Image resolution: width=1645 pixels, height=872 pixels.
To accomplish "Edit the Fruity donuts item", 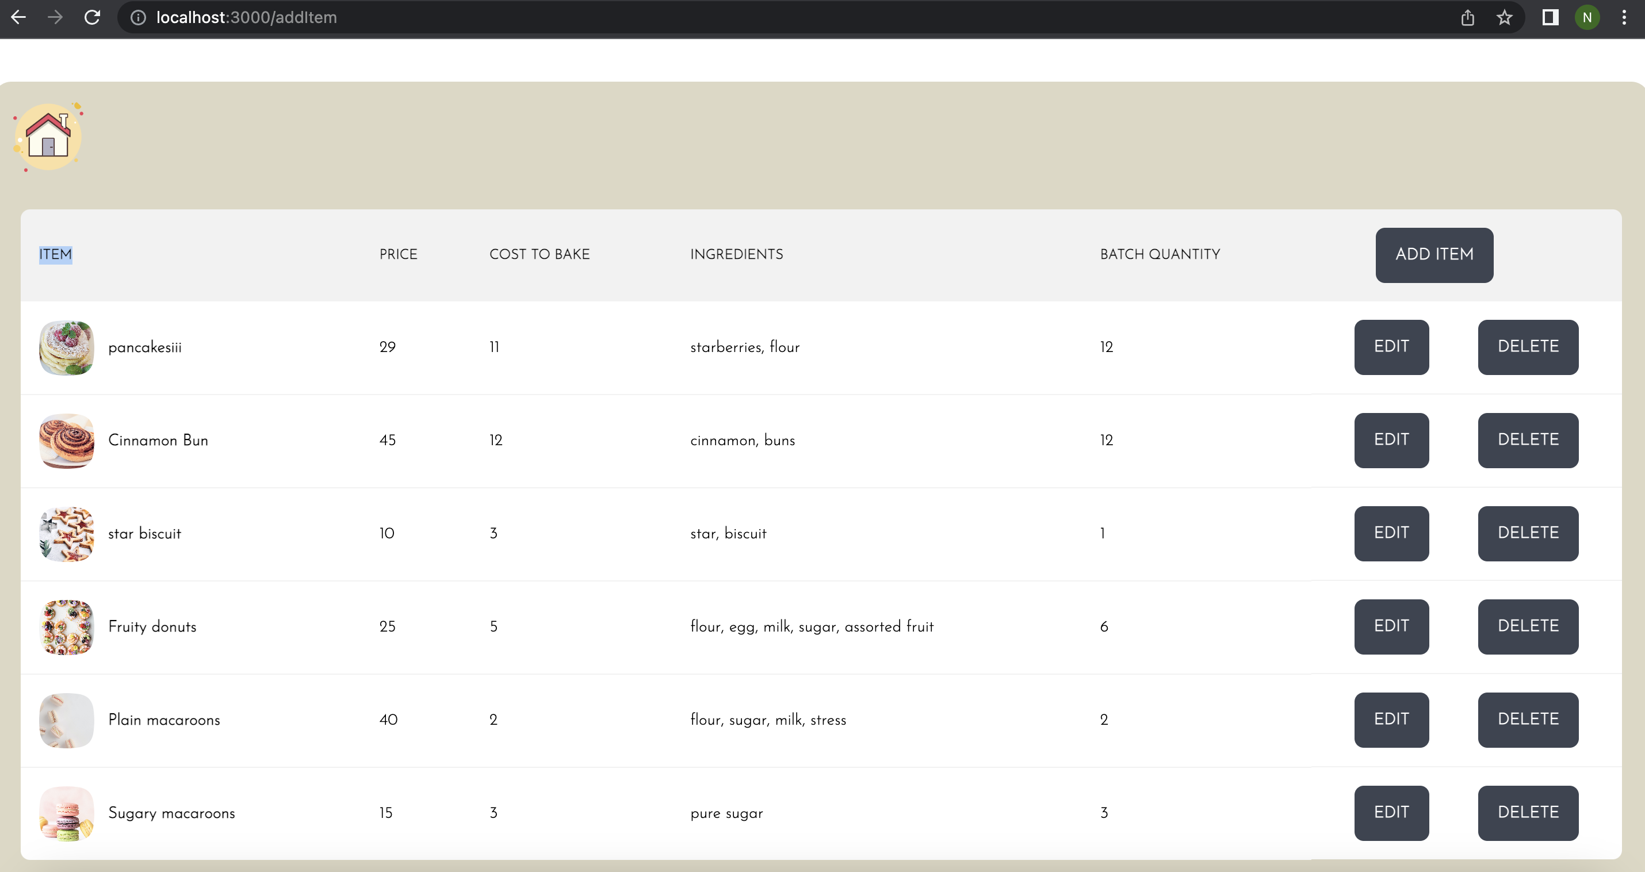I will click(1391, 627).
